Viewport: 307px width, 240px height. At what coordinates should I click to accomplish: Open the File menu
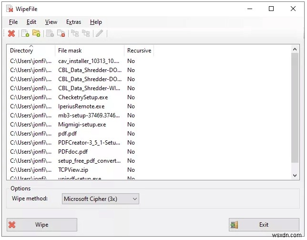click(x=13, y=22)
